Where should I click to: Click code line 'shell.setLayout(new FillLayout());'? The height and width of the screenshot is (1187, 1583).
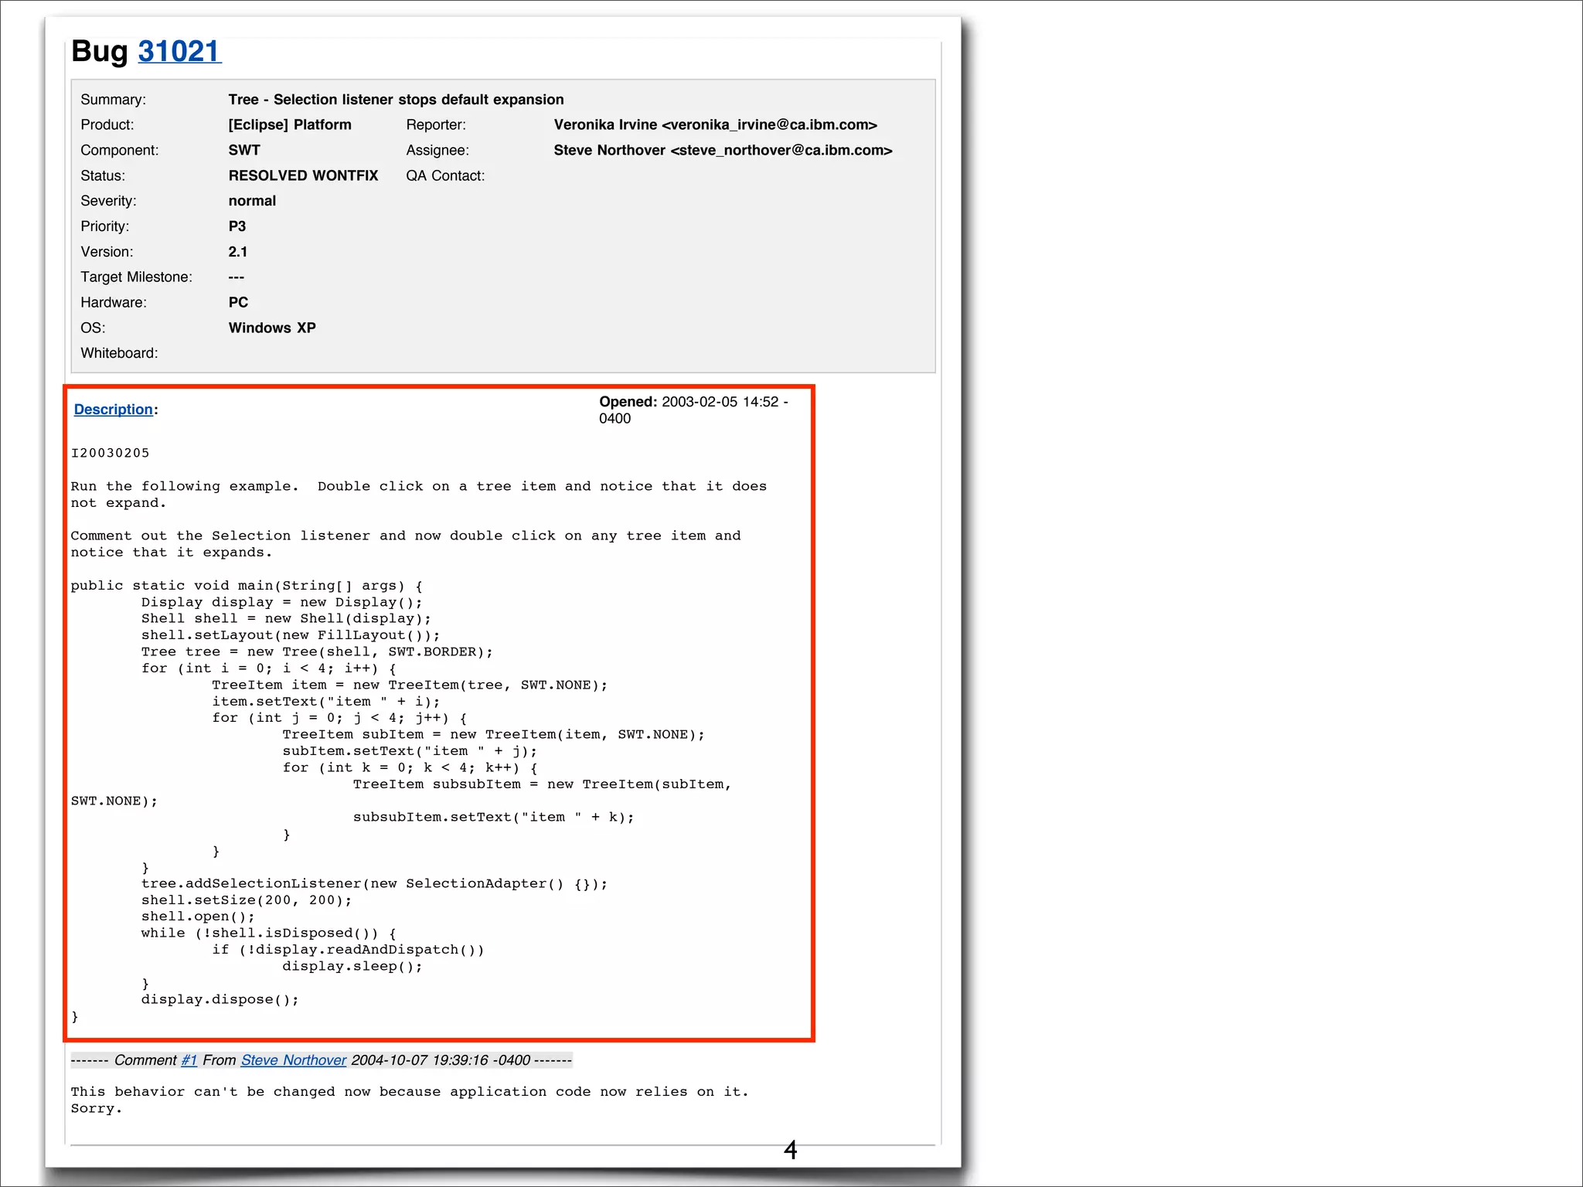[x=291, y=635]
